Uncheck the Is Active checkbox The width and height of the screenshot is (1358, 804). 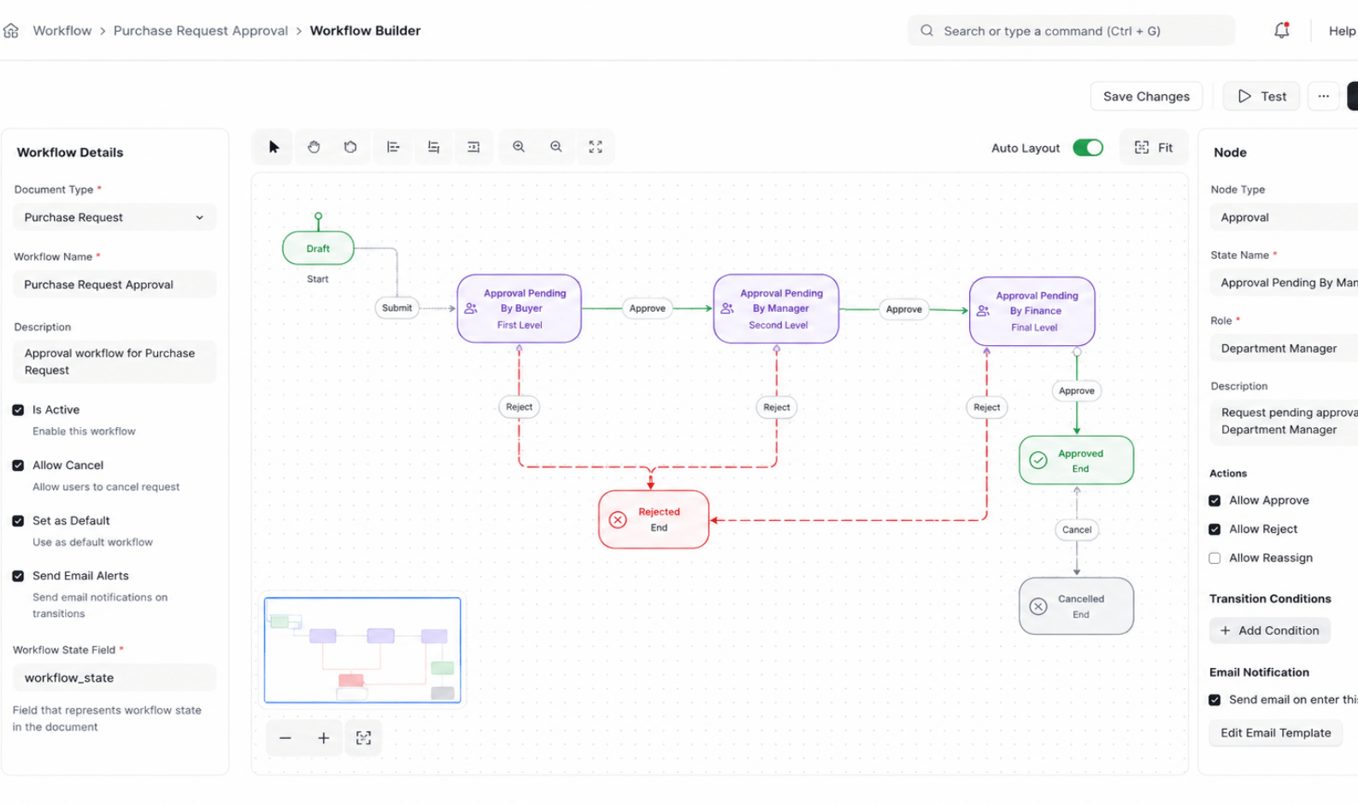click(x=18, y=410)
